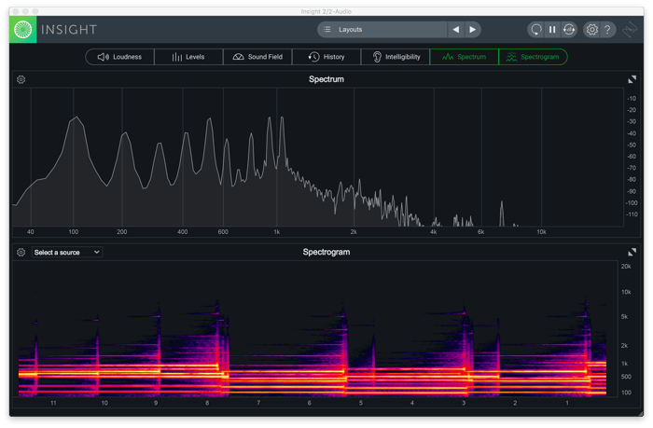Click the 100 label on the spectrum frequency axis

click(74, 232)
